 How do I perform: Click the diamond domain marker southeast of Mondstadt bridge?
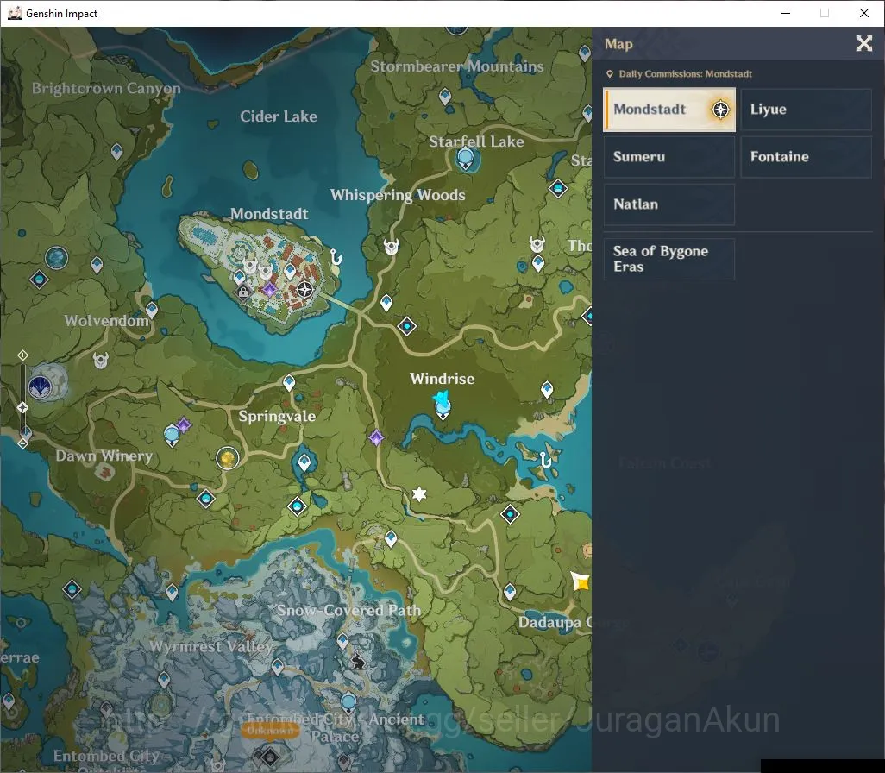(x=407, y=326)
